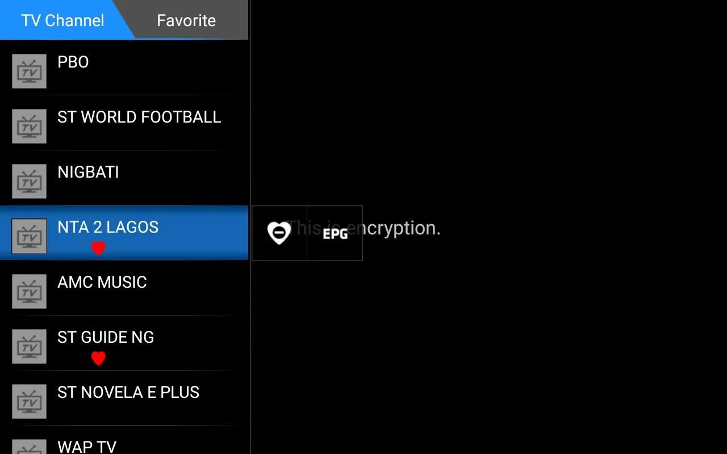Select the TV Channel tab

click(62, 20)
